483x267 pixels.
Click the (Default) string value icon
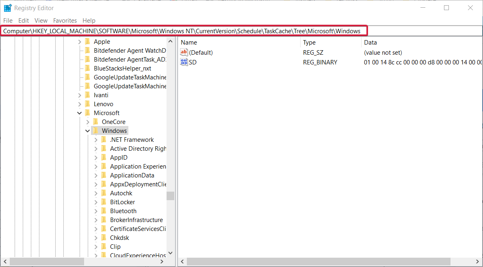pyautogui.click(x=184, y=52)
